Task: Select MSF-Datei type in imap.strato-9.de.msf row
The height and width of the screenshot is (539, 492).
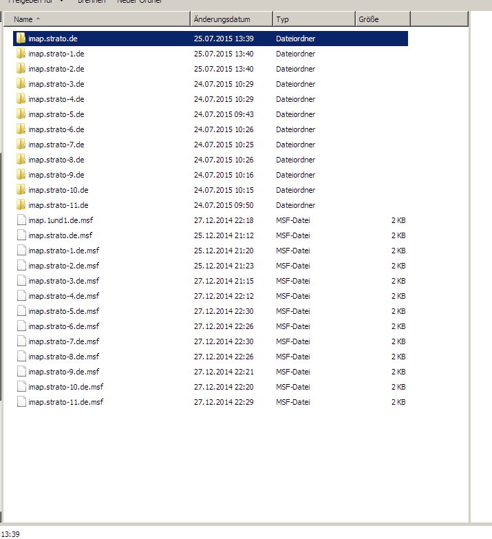Action: [x=292, y=371]
